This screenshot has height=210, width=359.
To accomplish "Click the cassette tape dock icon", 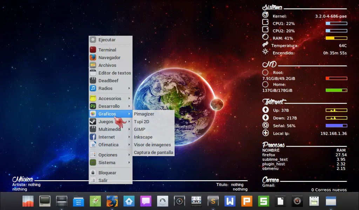I will click(196, 201).
